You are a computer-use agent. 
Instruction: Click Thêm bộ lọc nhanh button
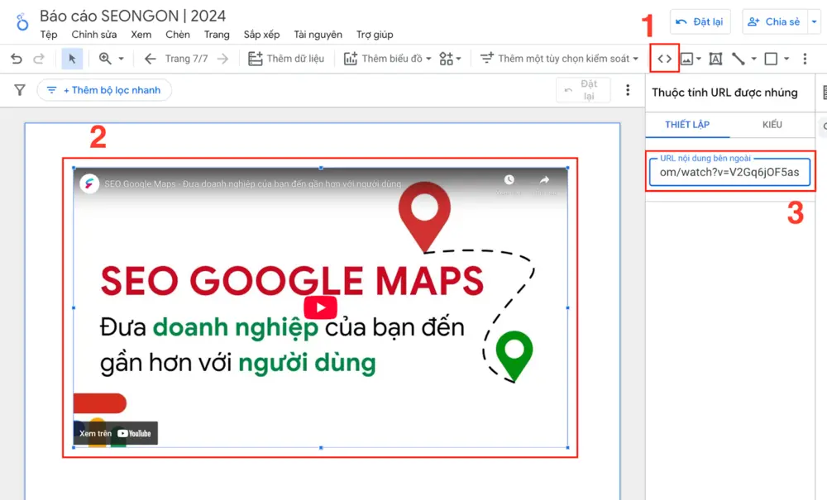(x=104, y=90)
